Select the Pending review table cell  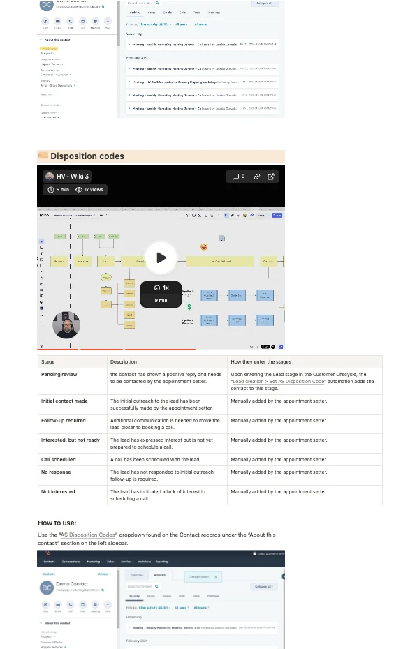pyautogui.click(x=73, y=381)
